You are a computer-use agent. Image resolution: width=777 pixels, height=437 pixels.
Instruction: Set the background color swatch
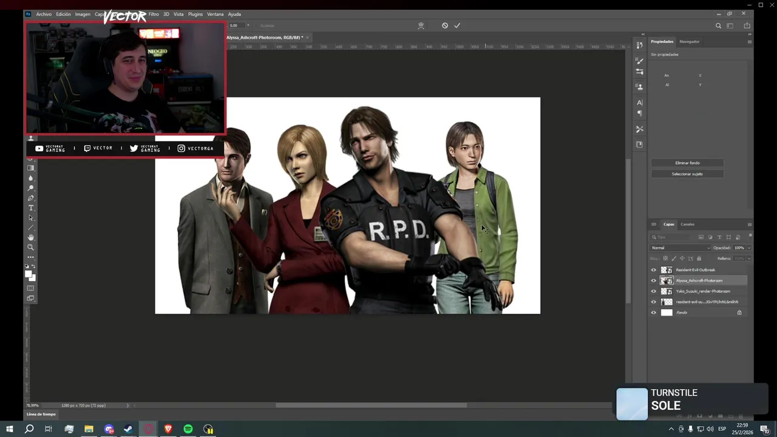click(x=33, y=278)
